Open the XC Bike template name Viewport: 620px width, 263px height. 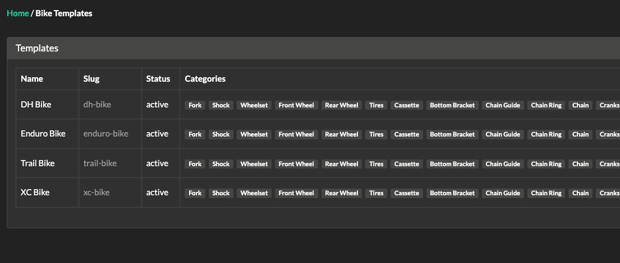(35, 192)
